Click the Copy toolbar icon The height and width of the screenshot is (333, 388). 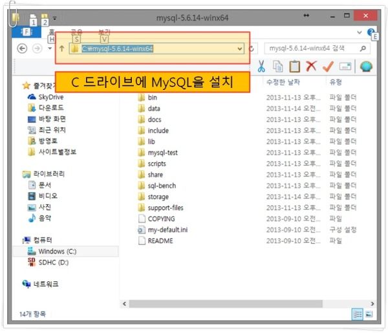tap(277, 67)
